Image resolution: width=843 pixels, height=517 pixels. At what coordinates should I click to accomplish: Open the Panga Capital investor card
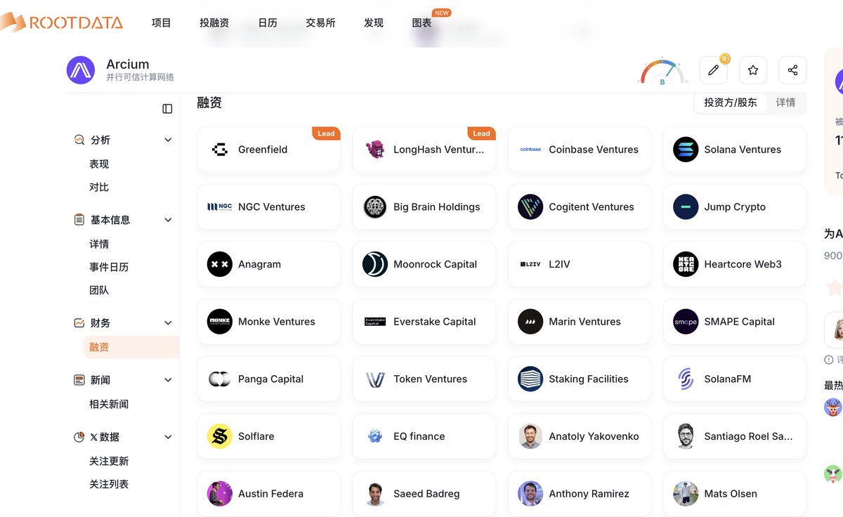point(269,379)
